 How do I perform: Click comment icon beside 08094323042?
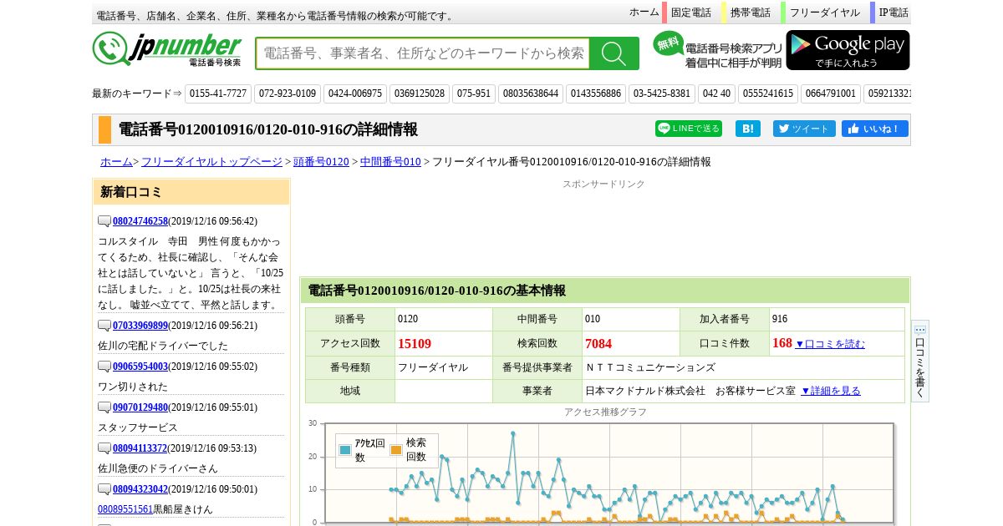pos(104,489)
